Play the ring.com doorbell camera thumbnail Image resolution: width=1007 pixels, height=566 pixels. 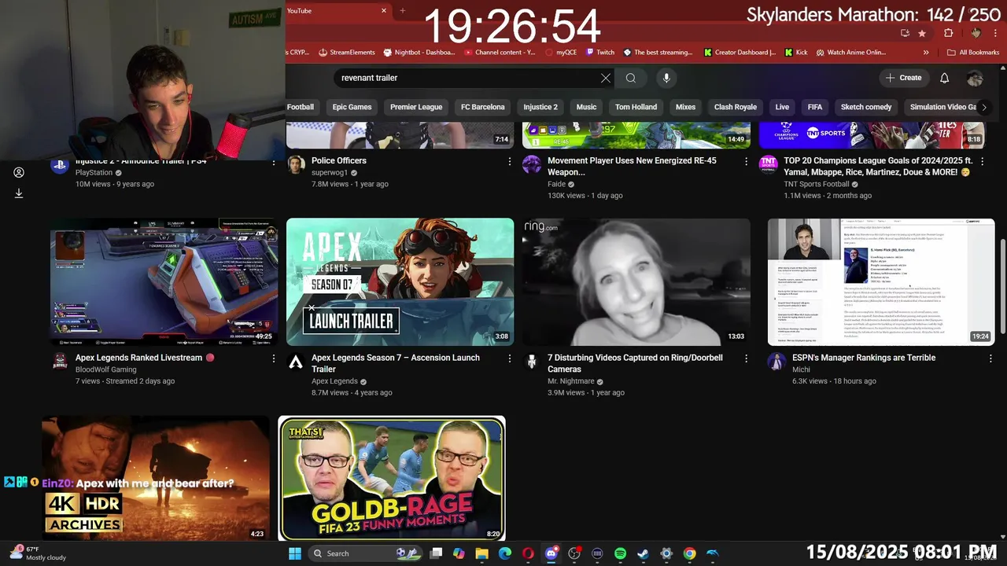(636, 281)
